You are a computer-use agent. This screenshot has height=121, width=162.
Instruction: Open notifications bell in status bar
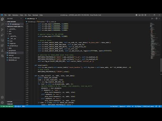click(x=159, y=107)
